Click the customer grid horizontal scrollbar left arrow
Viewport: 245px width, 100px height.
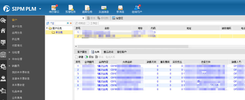coord(76,46)
